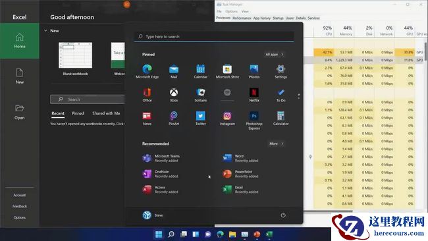Open Microsoft Store from Start menu
Image resolution: width=428 pixels, height=241 pixels.
pyautogui.click(x=227, y=72)
